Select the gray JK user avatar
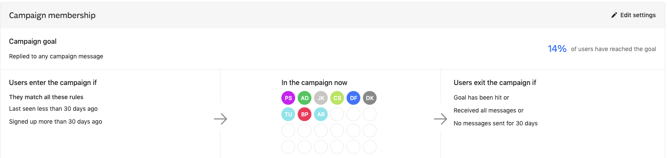667x158 pixels. pos(321,98)
